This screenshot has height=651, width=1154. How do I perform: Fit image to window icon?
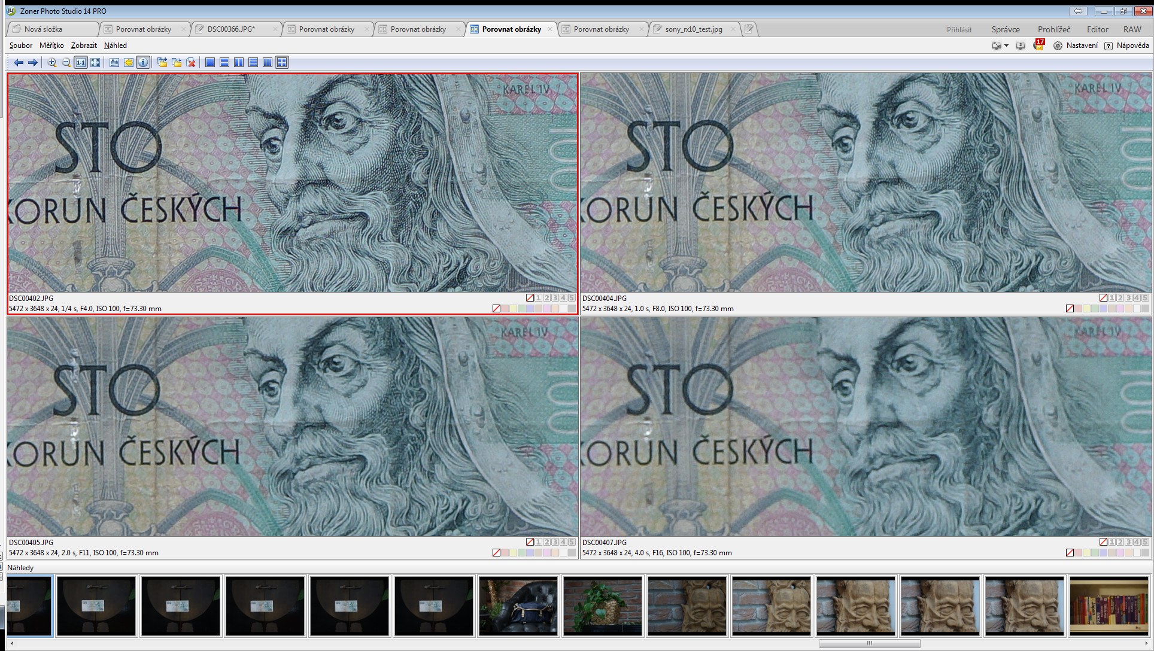(x=95, y=62)
